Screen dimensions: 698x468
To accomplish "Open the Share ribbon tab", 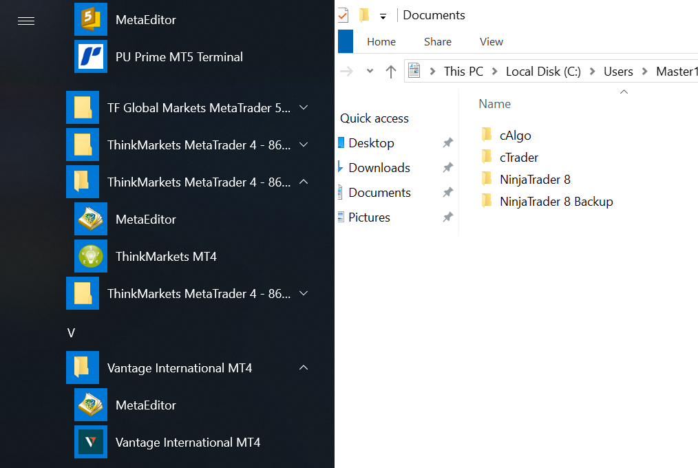I will tap(438, 42).
